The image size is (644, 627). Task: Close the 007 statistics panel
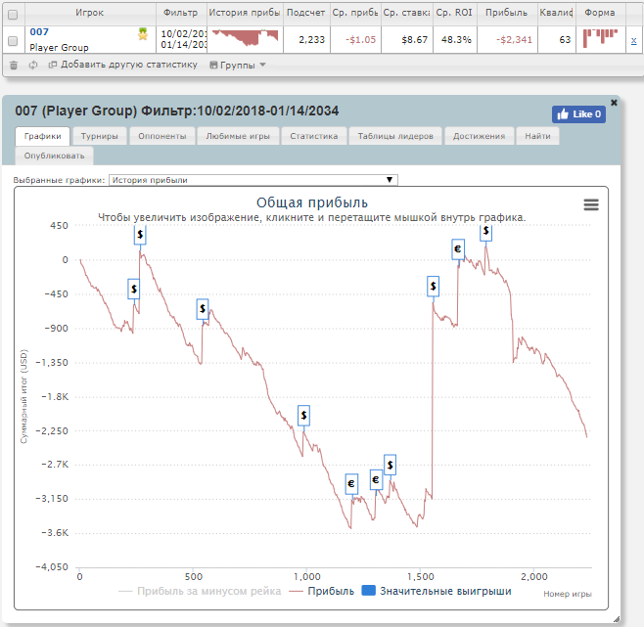[614, 103]
